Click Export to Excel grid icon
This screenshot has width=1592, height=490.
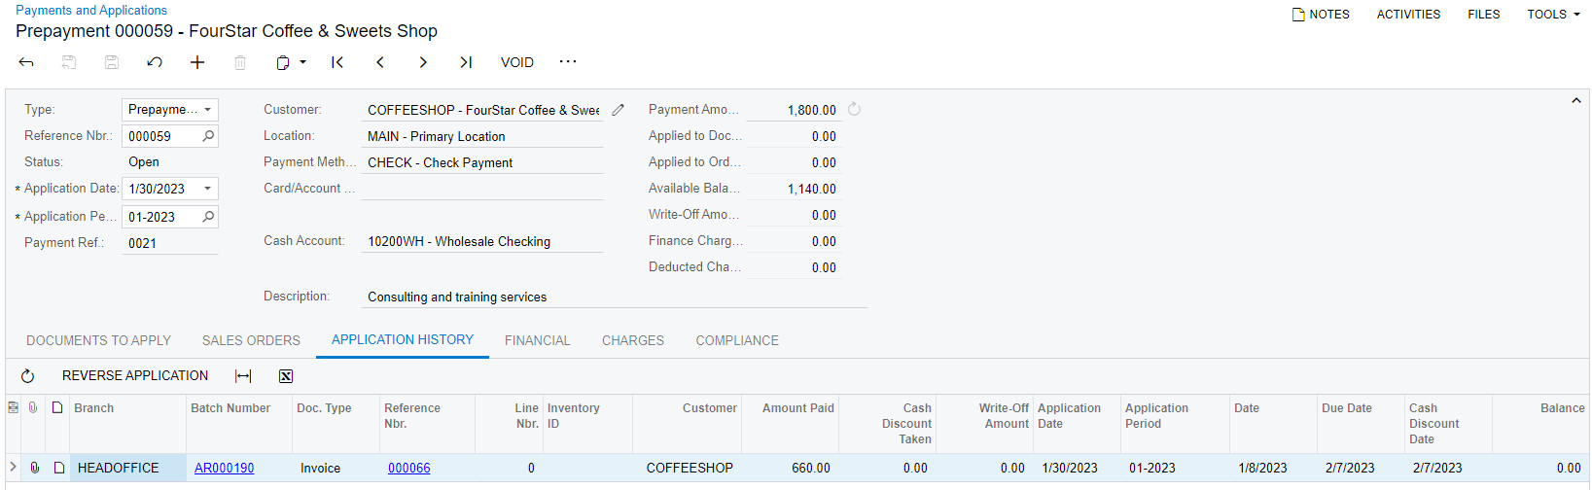click(286, 376)
